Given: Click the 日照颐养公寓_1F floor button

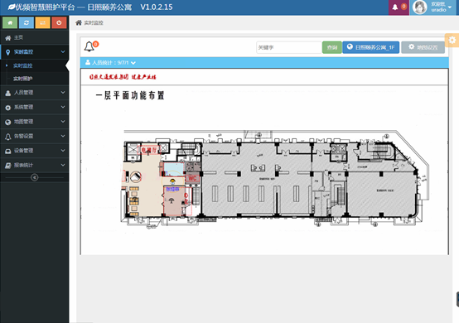Looking at the screenshot, I should [x=371, y=47].
